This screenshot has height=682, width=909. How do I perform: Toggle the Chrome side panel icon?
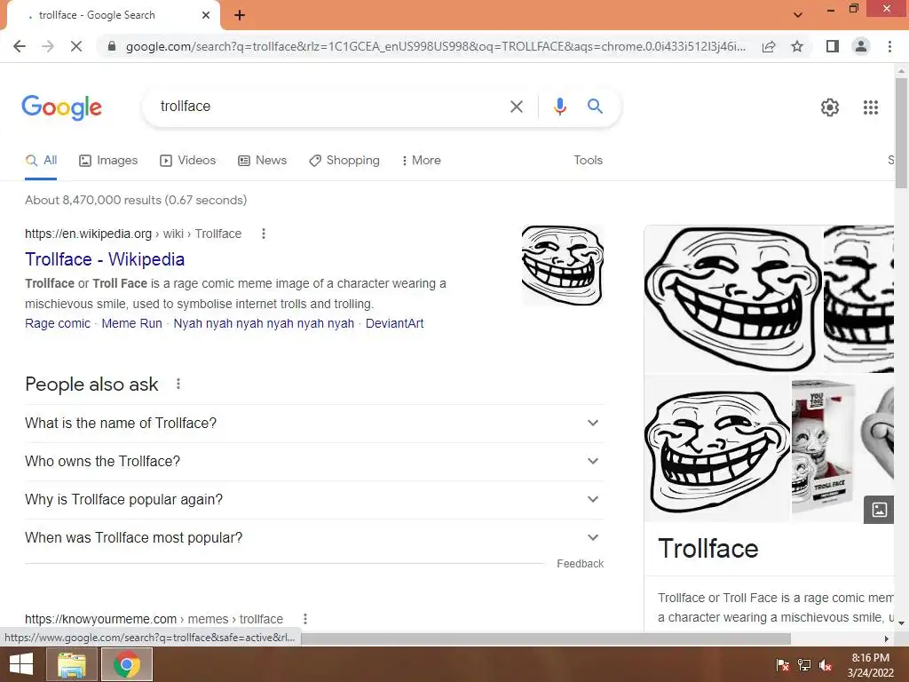click(x=833, y=46)
